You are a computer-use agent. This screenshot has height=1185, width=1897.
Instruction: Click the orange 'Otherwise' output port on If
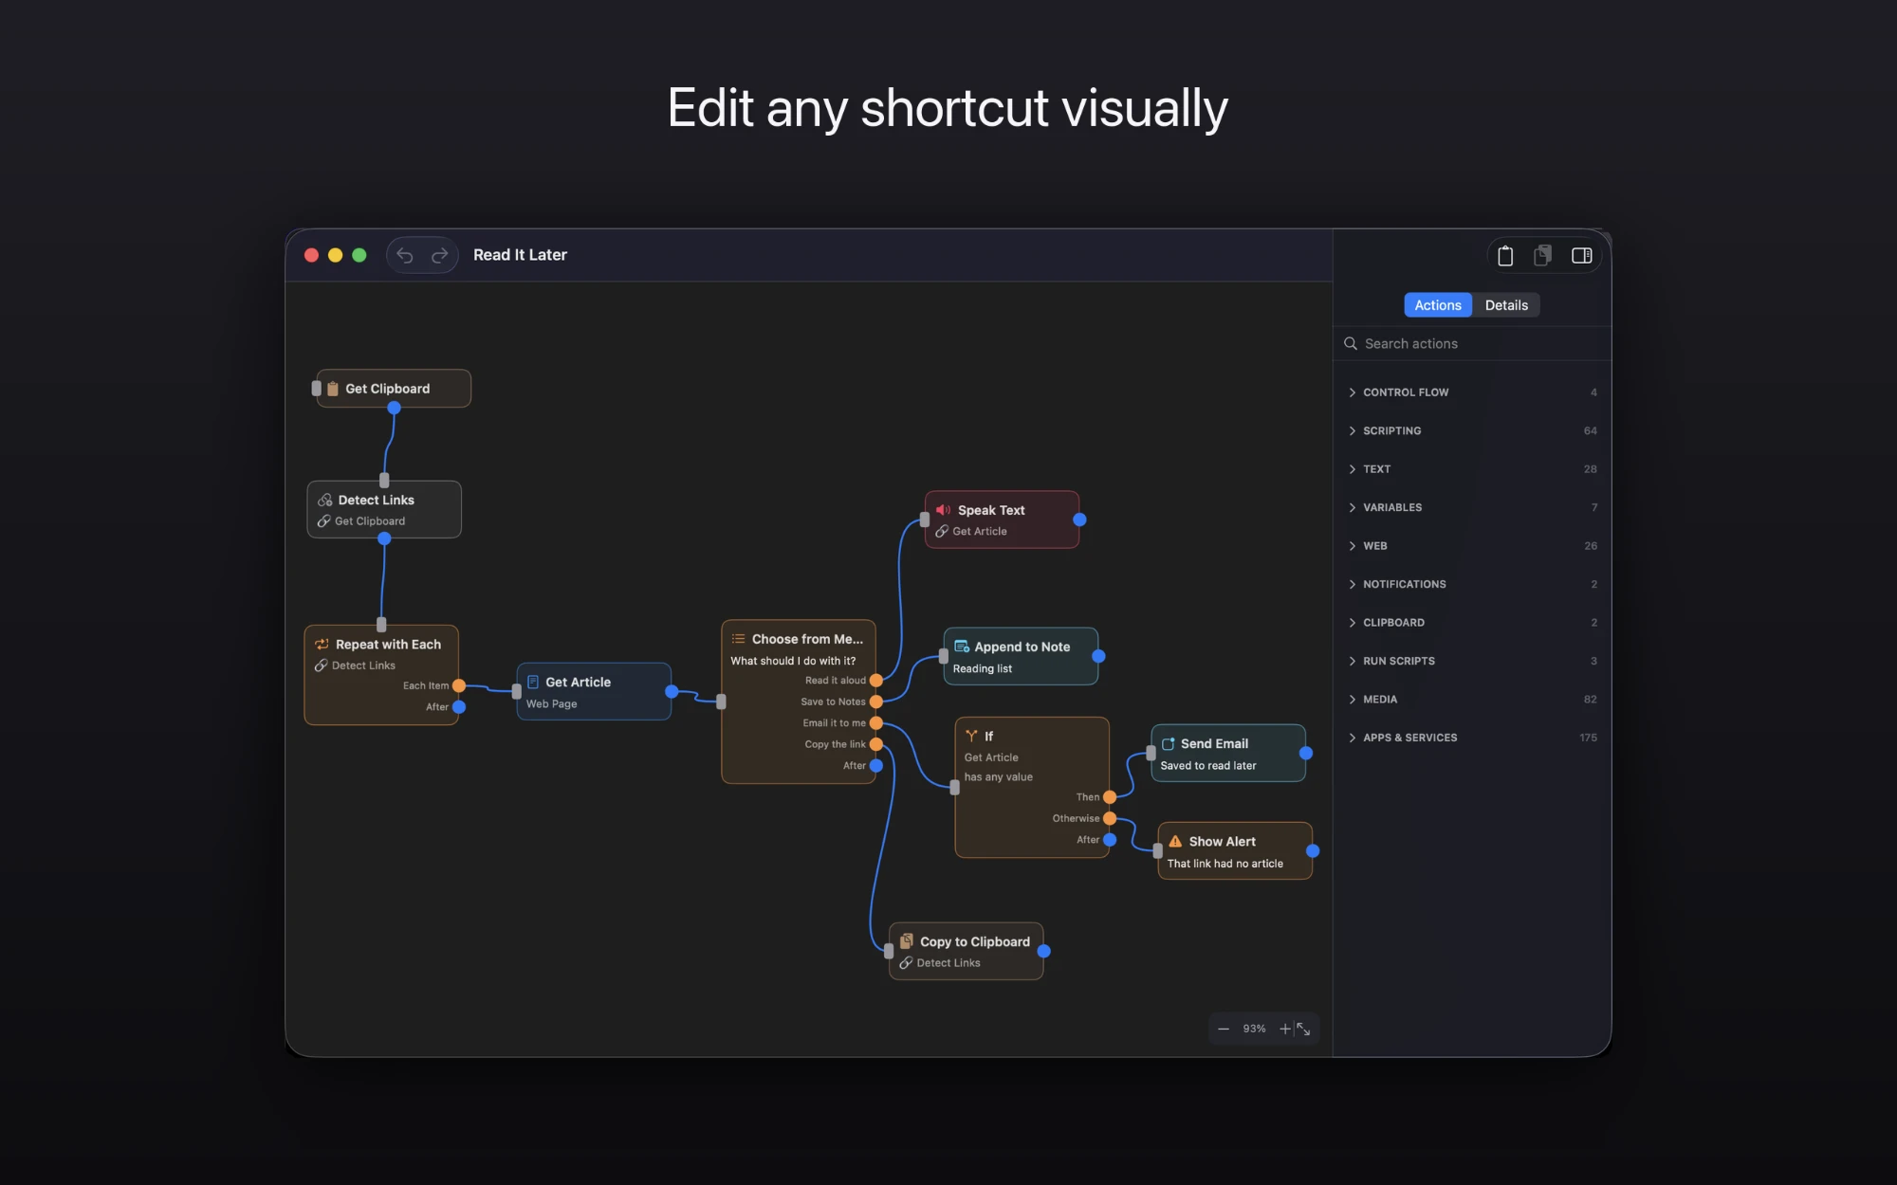pos(1110,818)
